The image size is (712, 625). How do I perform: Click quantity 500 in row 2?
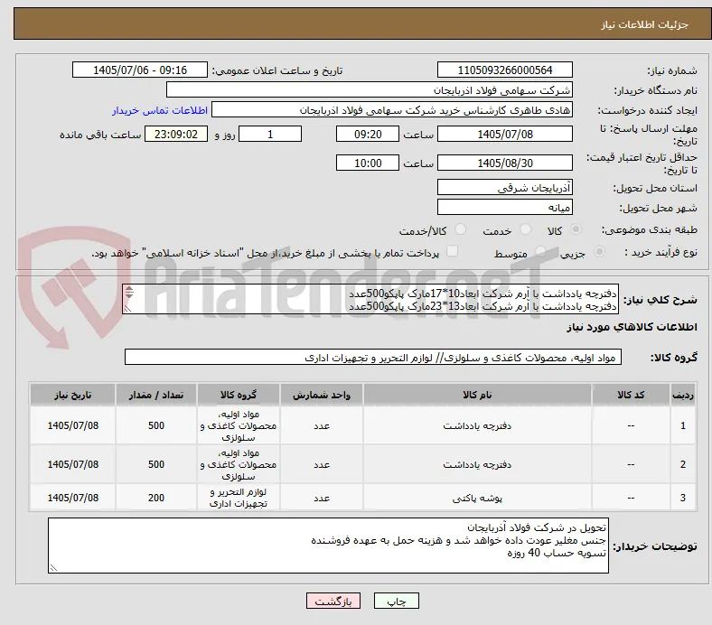tap(156, 464)
